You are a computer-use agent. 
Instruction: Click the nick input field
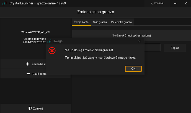[152, 48]
